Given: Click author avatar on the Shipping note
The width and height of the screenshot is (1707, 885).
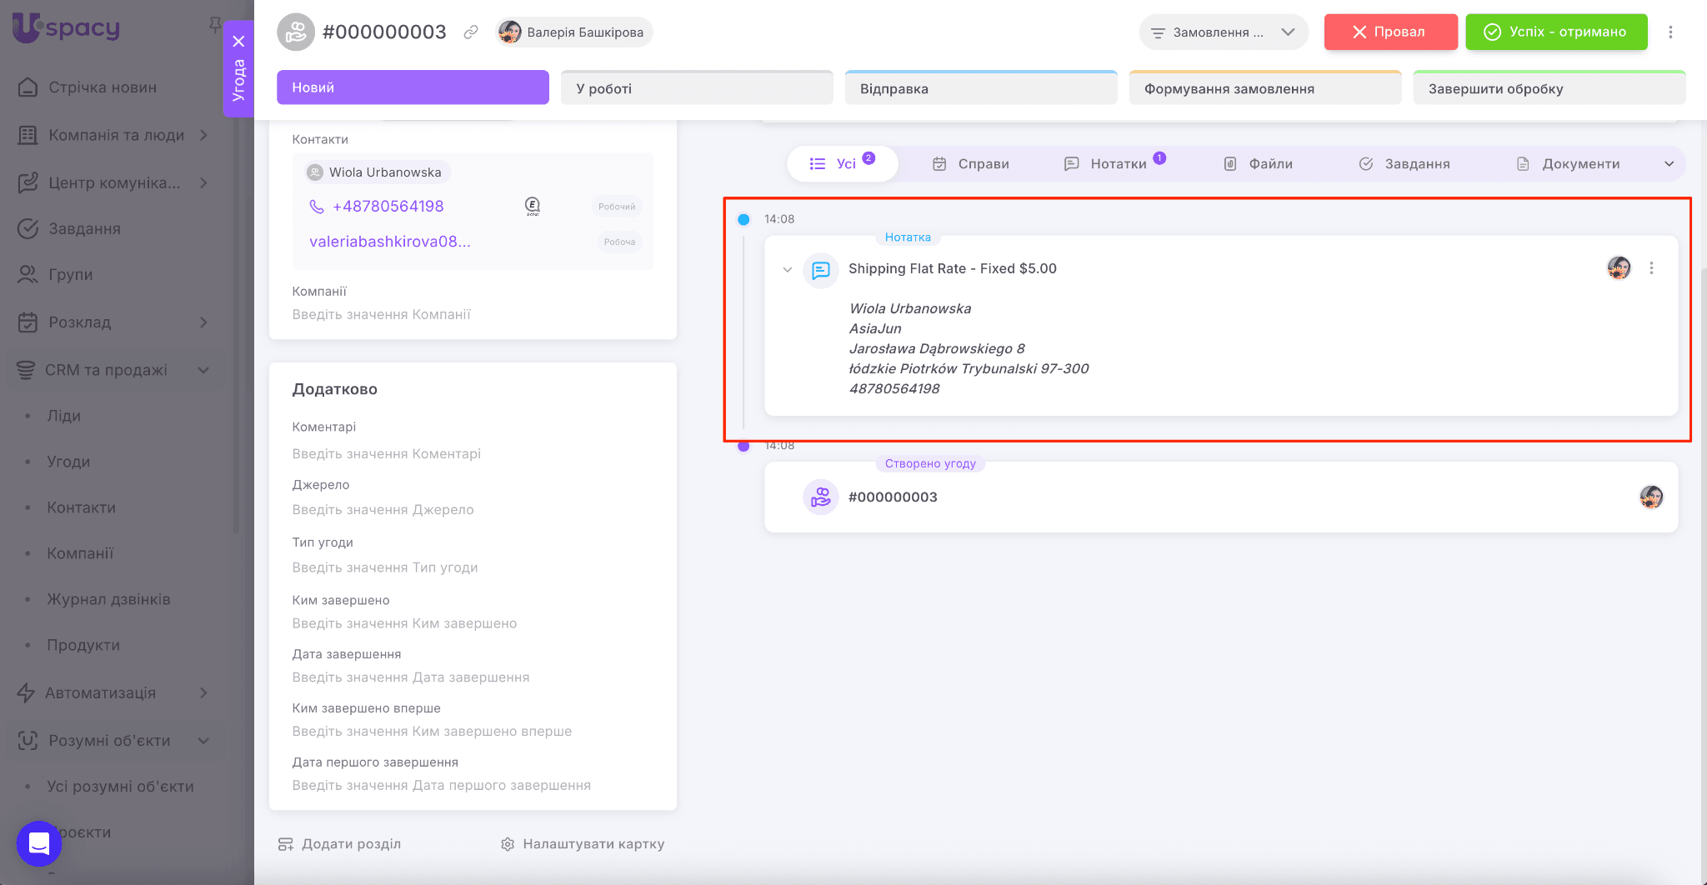Looking at the screenshot, I should tap(1619, 268).
